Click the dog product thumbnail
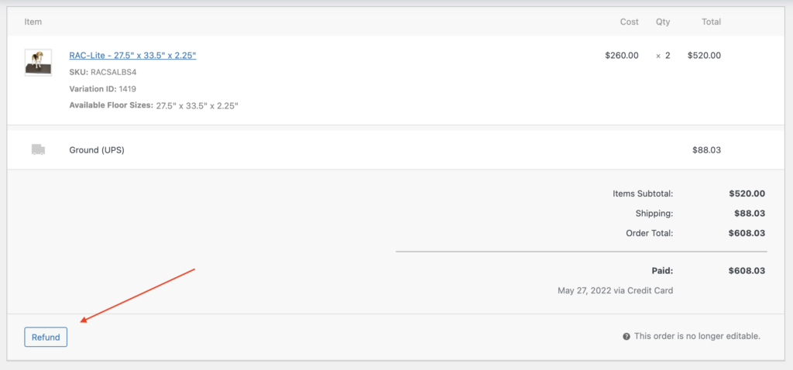 click(x=39, y=62)
